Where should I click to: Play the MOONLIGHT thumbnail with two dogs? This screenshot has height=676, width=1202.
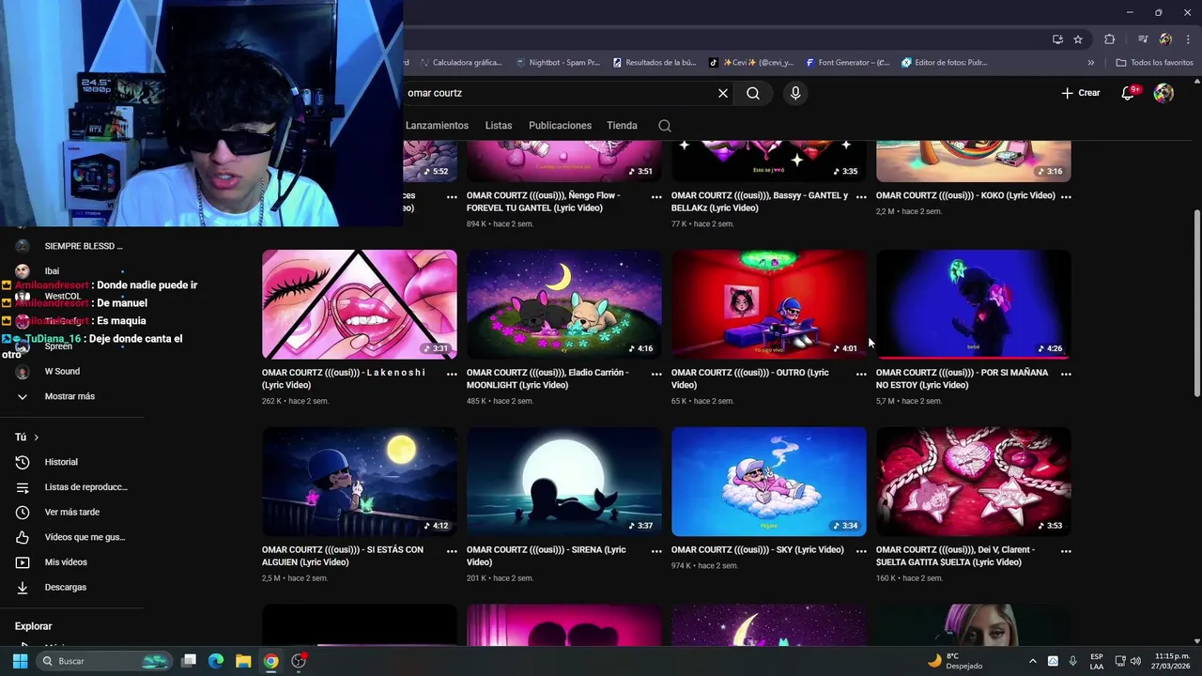pyautogui.click(x=564, y=304)
